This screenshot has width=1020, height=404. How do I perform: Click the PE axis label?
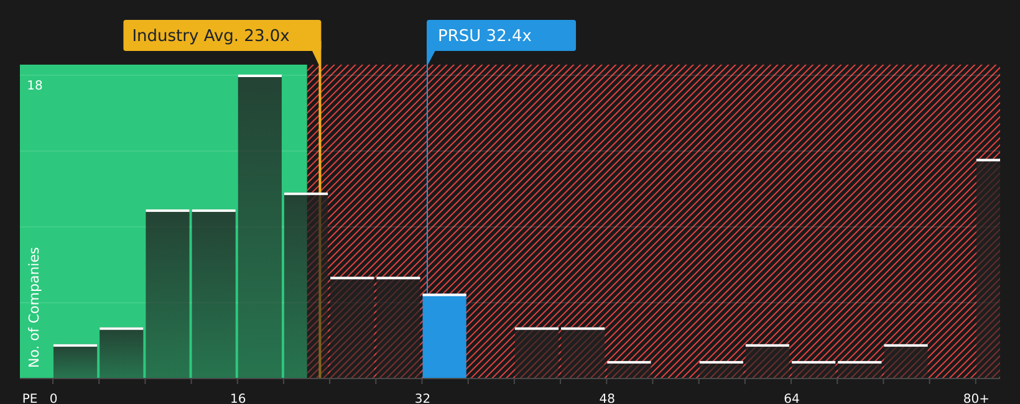coord(30,398)
